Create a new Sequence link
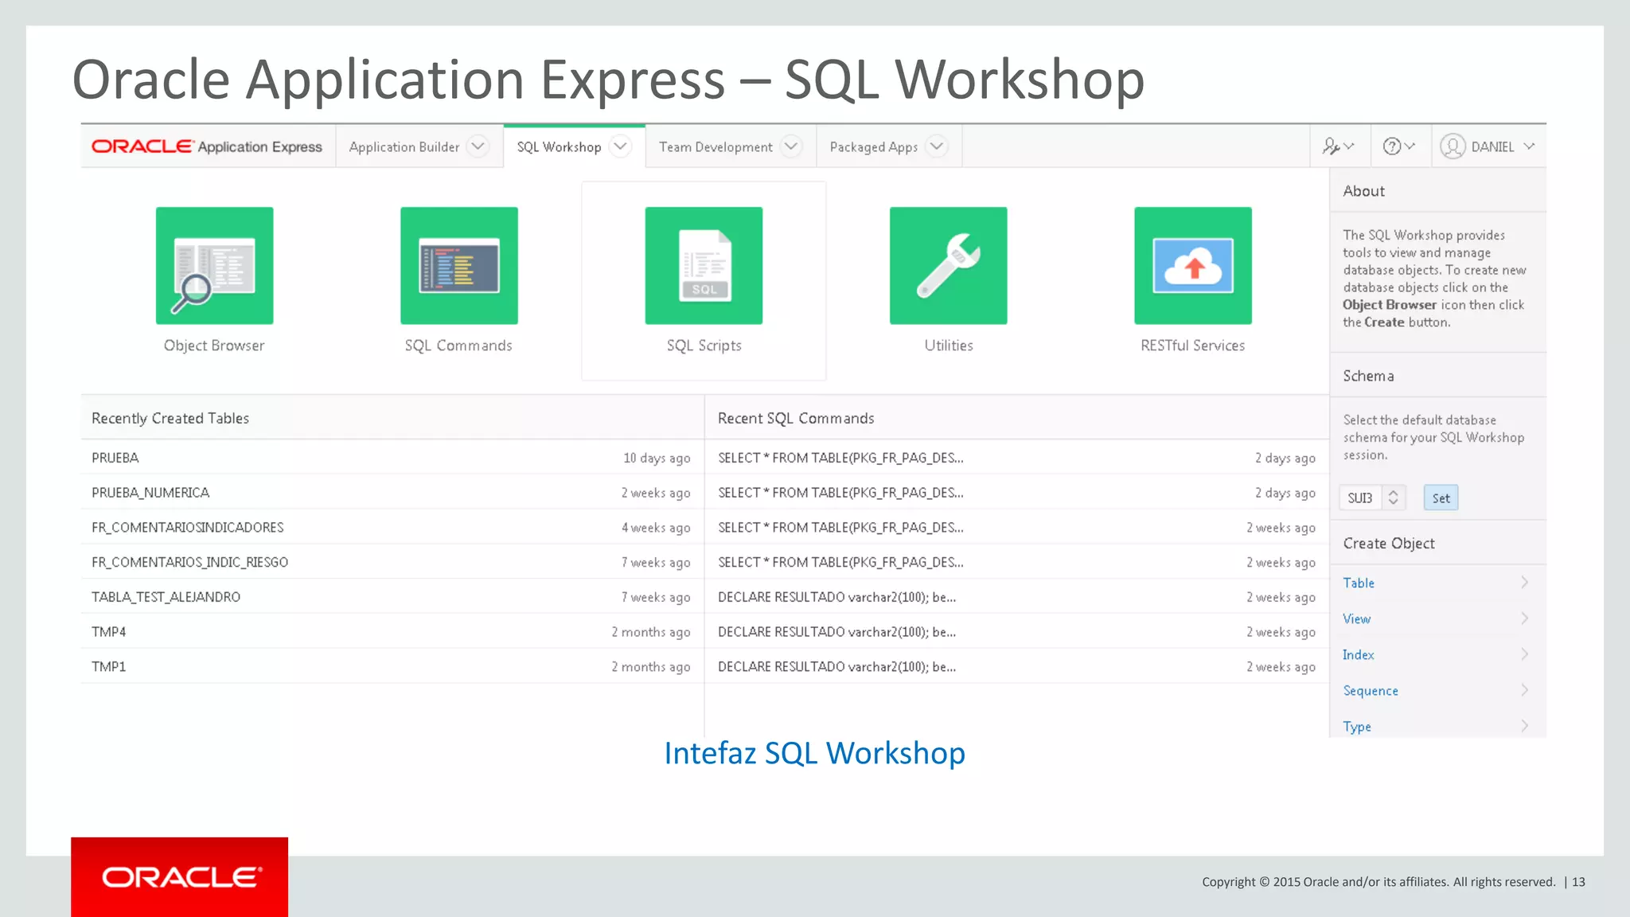 [x=1371, y=690]
